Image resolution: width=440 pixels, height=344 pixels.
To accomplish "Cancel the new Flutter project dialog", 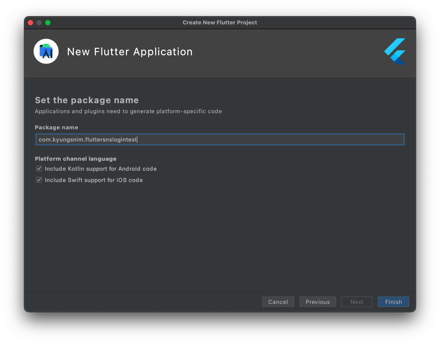I will tap(278, 302).
